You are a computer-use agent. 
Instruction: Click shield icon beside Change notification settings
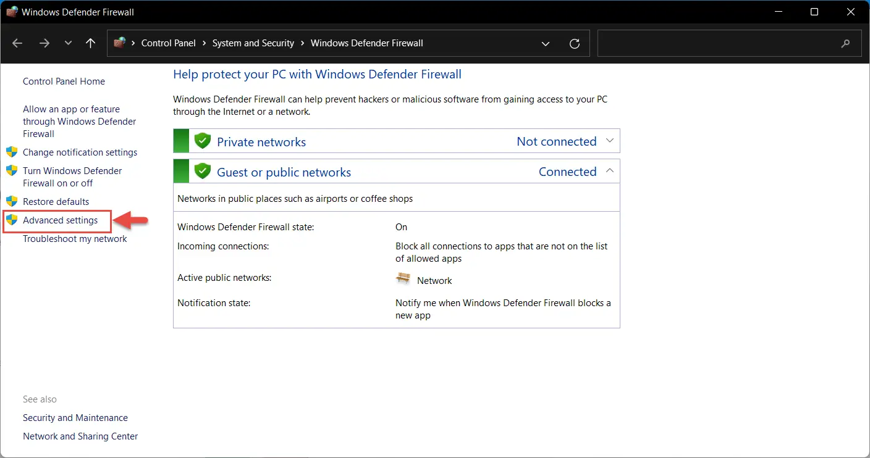pos(12,152)
